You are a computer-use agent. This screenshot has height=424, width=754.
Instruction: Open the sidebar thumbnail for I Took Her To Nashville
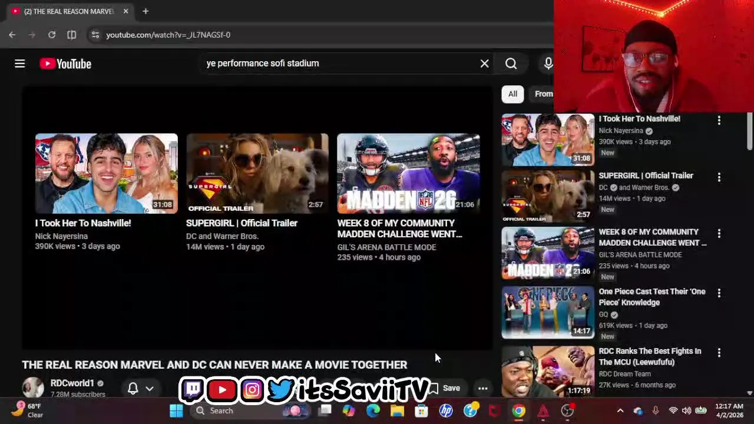(x=548, y=140)
